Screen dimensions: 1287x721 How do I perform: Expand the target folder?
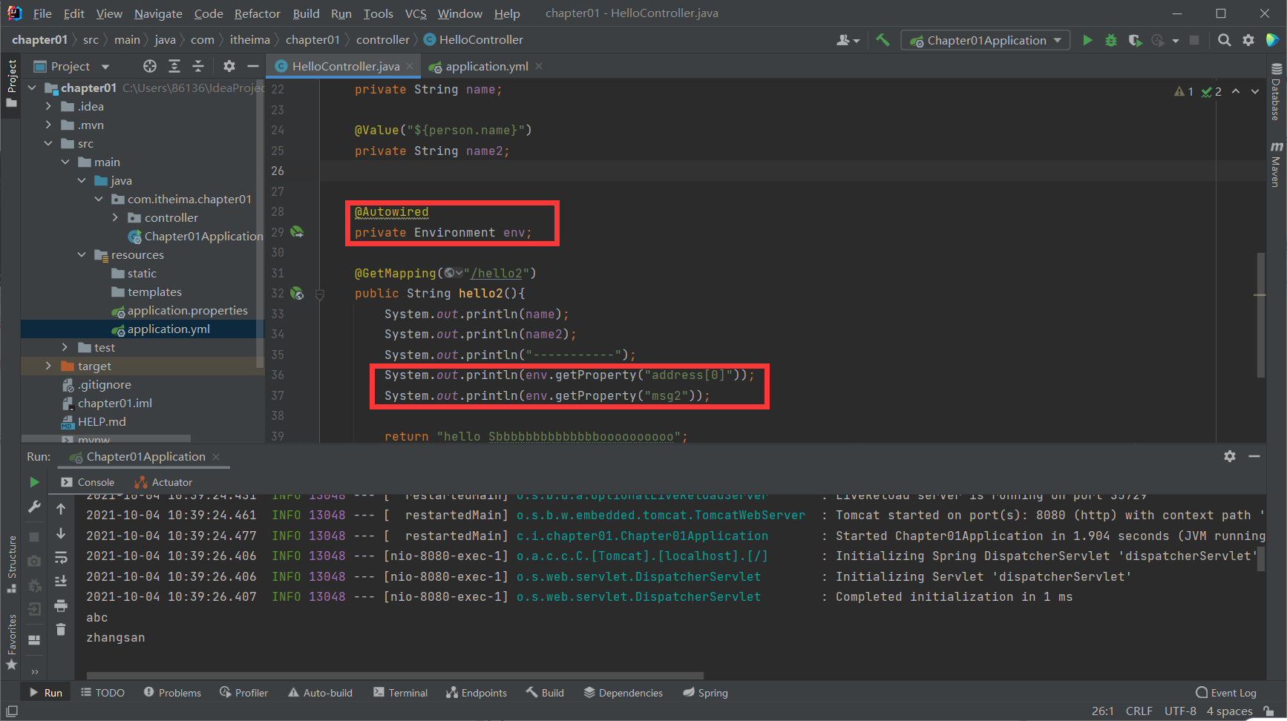pos(48,366)
